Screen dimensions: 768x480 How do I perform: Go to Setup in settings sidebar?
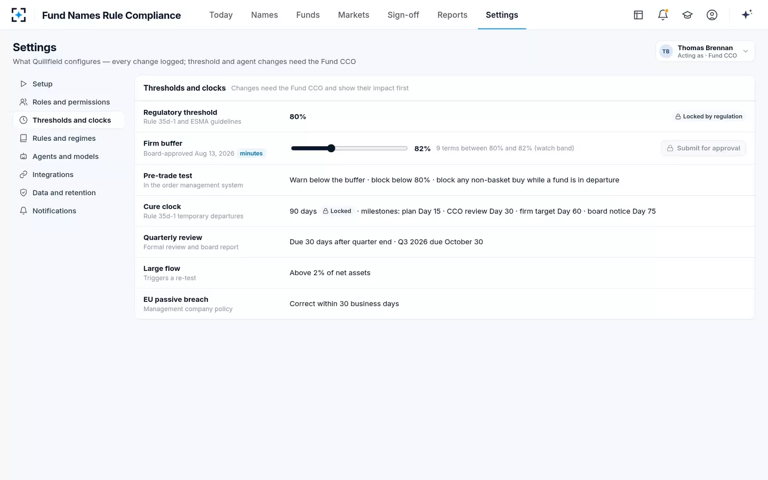point(68,84)
